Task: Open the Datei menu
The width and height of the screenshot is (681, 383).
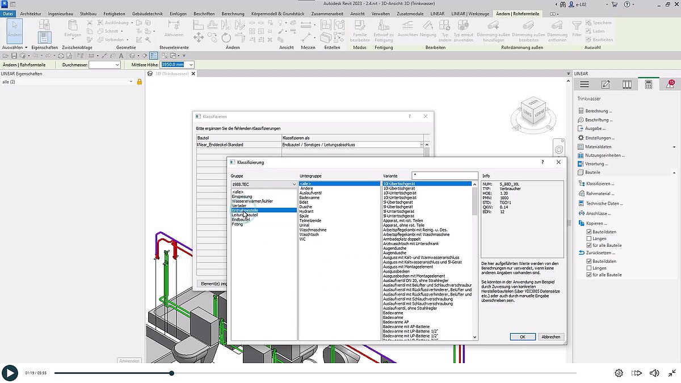Action: coord(8,13)
